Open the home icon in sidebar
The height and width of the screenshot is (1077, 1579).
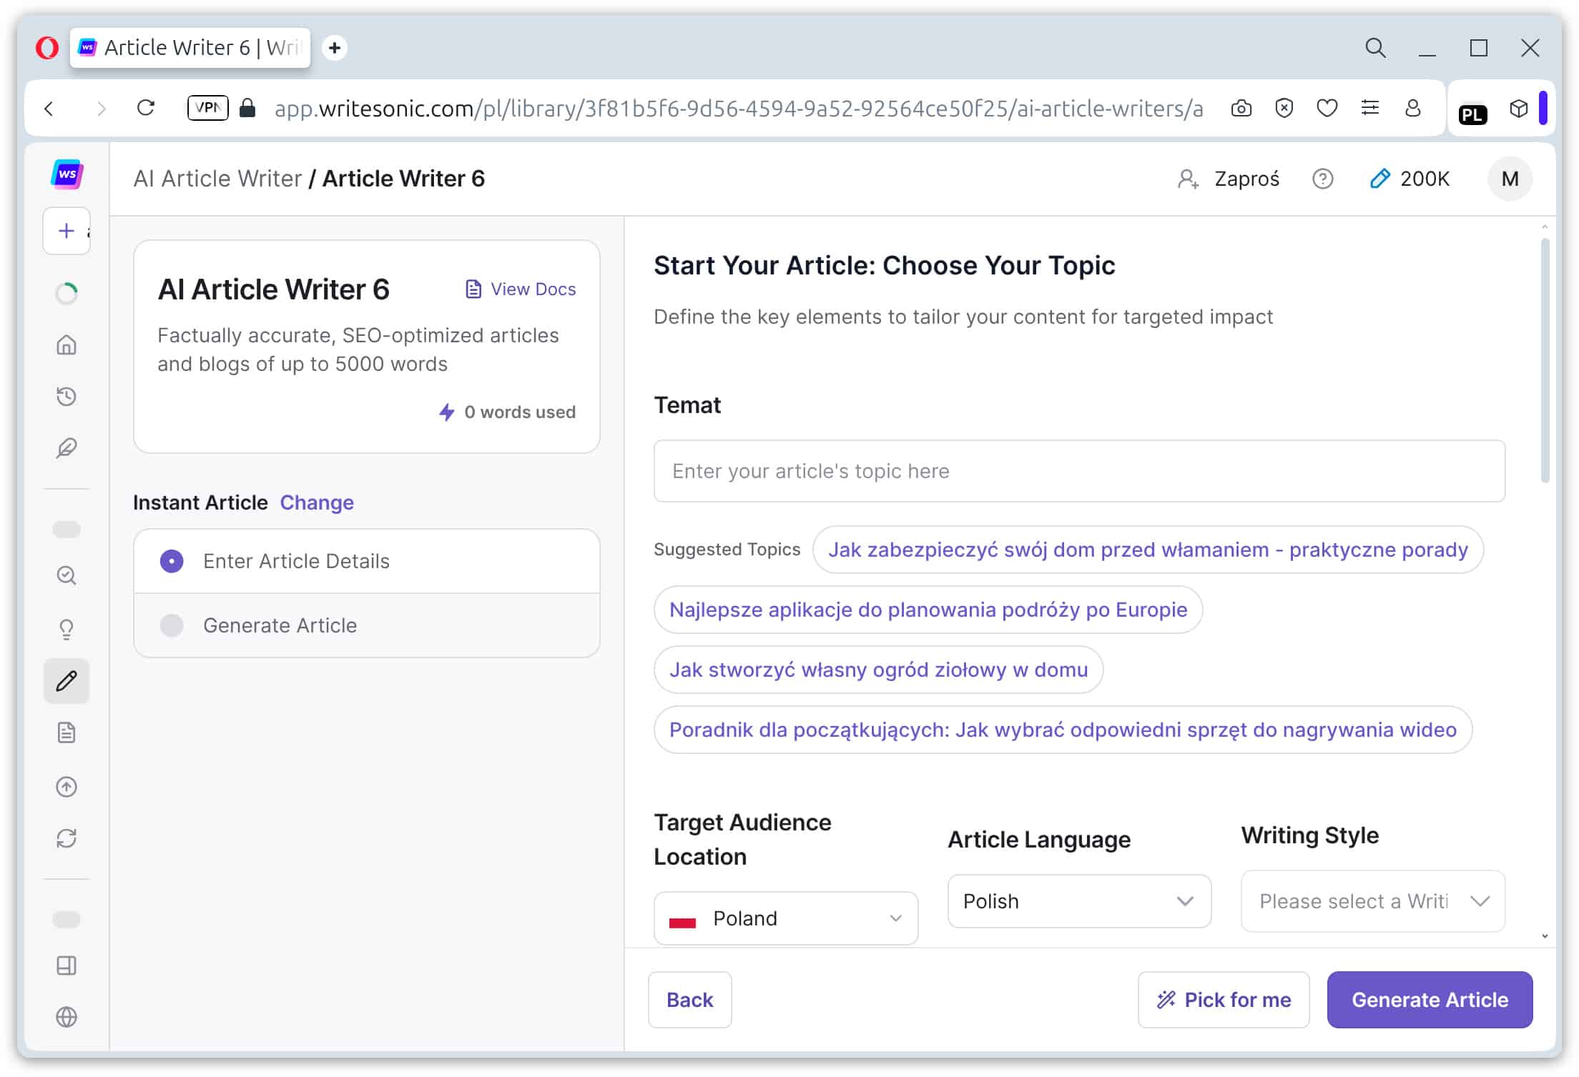pyautogui.click(x=67, y=345)
